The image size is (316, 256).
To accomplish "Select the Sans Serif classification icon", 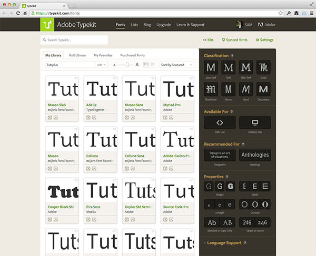I will 211,67.
